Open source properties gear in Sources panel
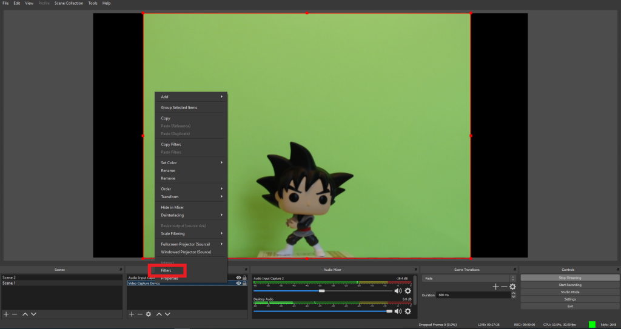621x329 pixels. 148,314
